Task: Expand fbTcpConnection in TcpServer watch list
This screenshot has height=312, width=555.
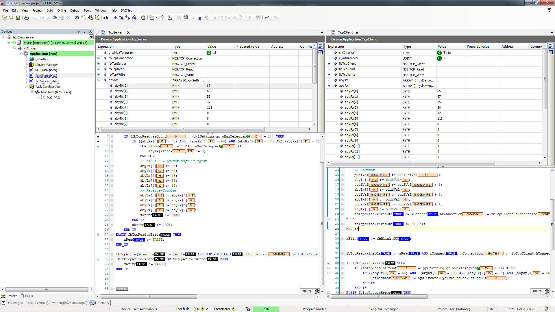Action: pyautogui.click(x=99, y=58)
